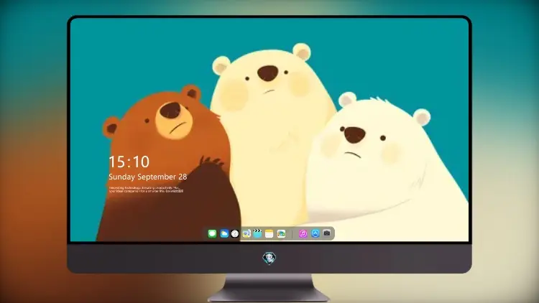Open the Photos gallery app in the dock
The width and height of the screenshot is (539, 303).
tap(281, 233)
